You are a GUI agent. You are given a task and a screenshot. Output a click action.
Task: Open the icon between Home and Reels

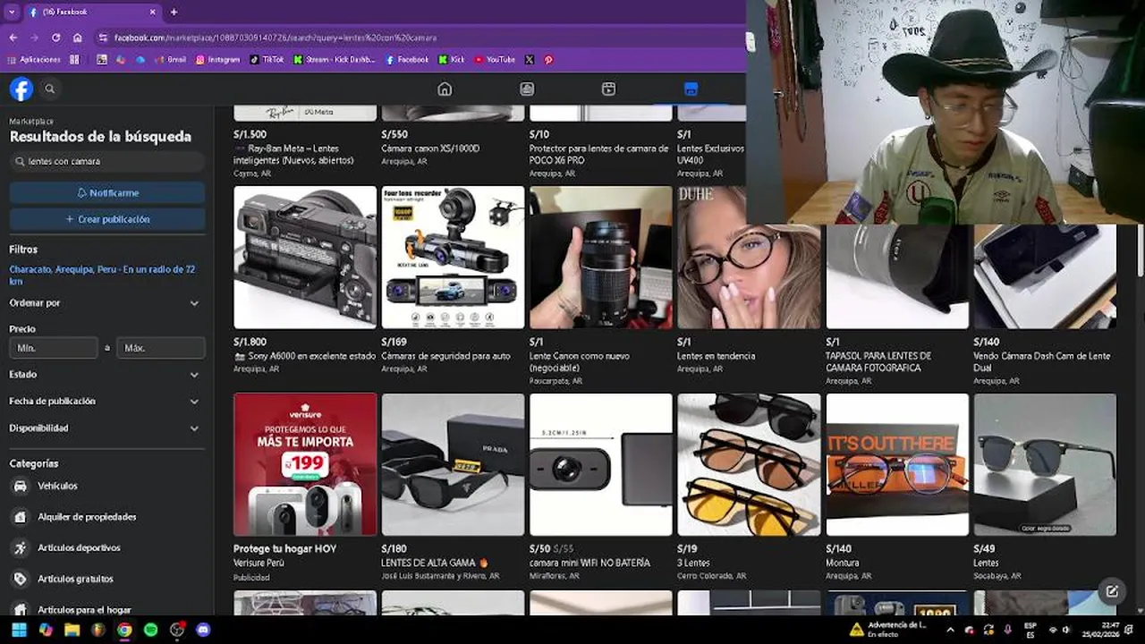[527, 89]
